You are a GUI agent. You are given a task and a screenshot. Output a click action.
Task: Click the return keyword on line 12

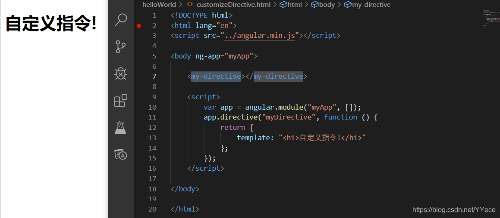coord(233,127)
